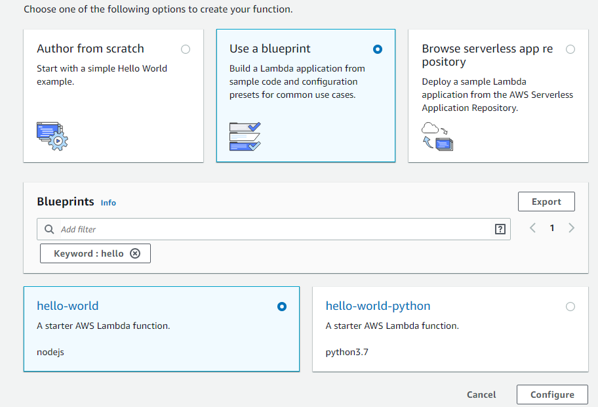The image size is (598, 407).
Task: Click the python3.7 runtime label
Action: 347,352
